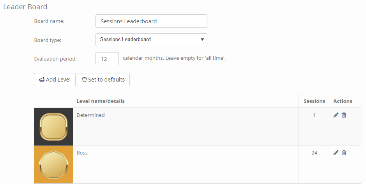Viewport: 366px width, 184px height.
Task: Select the Determined rounded-square badge thumbnail
Action: click(53, 127)
